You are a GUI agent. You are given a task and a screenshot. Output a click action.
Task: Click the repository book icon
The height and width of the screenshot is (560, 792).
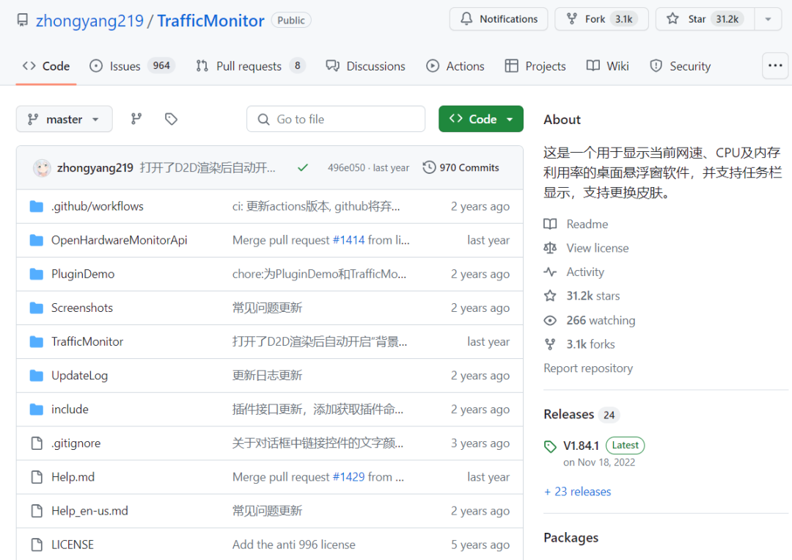coord(22,21)
